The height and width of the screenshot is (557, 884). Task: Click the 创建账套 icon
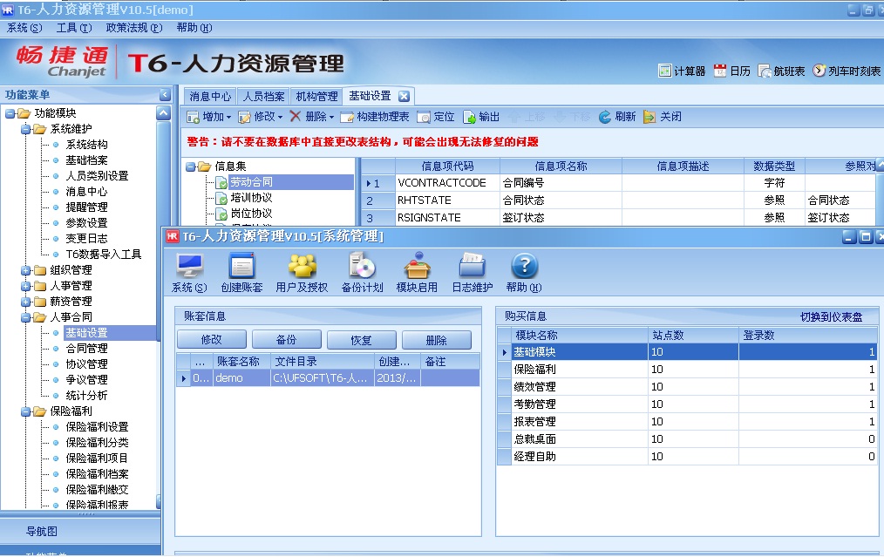tap(241, 266)
